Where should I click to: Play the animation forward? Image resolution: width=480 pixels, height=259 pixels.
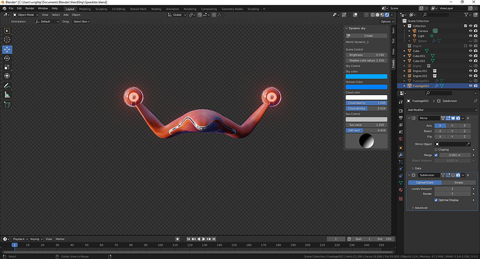tap(204, 239)
